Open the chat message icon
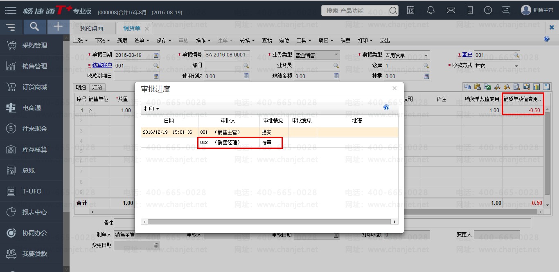Screen dimensions: 559x272 (x=506, y=10)
